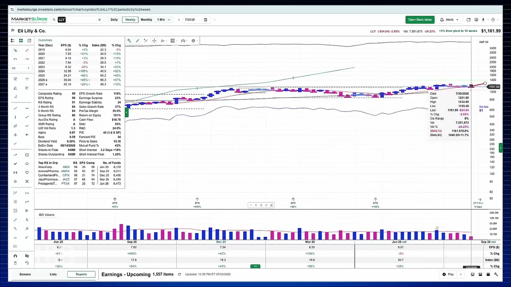This screenshot has height=287, width=511.
Task: Select the crosshair tool in chart toolbar
Action: pyautogui.click(x=154, y=41)
